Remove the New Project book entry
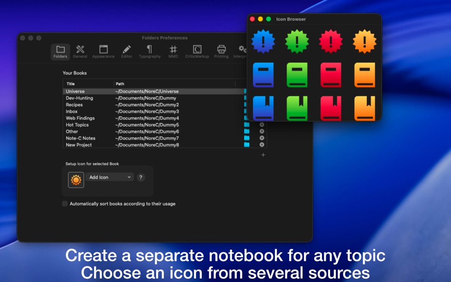 point(262,145)
